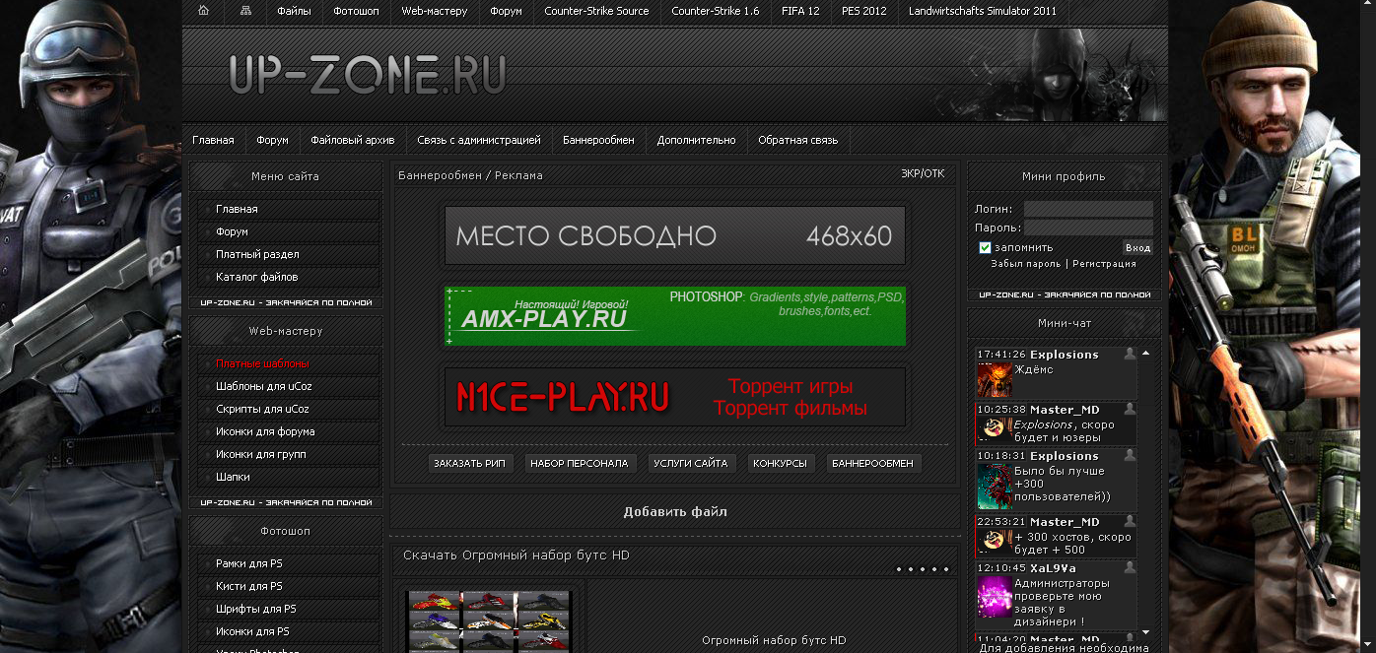Click the mini-chat scroll down arrow
This screenshot has width=1376, height=653.
1145,632
